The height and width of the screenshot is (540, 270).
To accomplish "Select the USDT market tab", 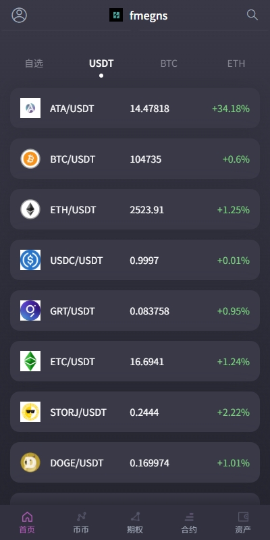I will pos(101,63).
